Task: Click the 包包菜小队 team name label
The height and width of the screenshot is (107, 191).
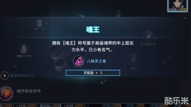Action: point(148,44)
